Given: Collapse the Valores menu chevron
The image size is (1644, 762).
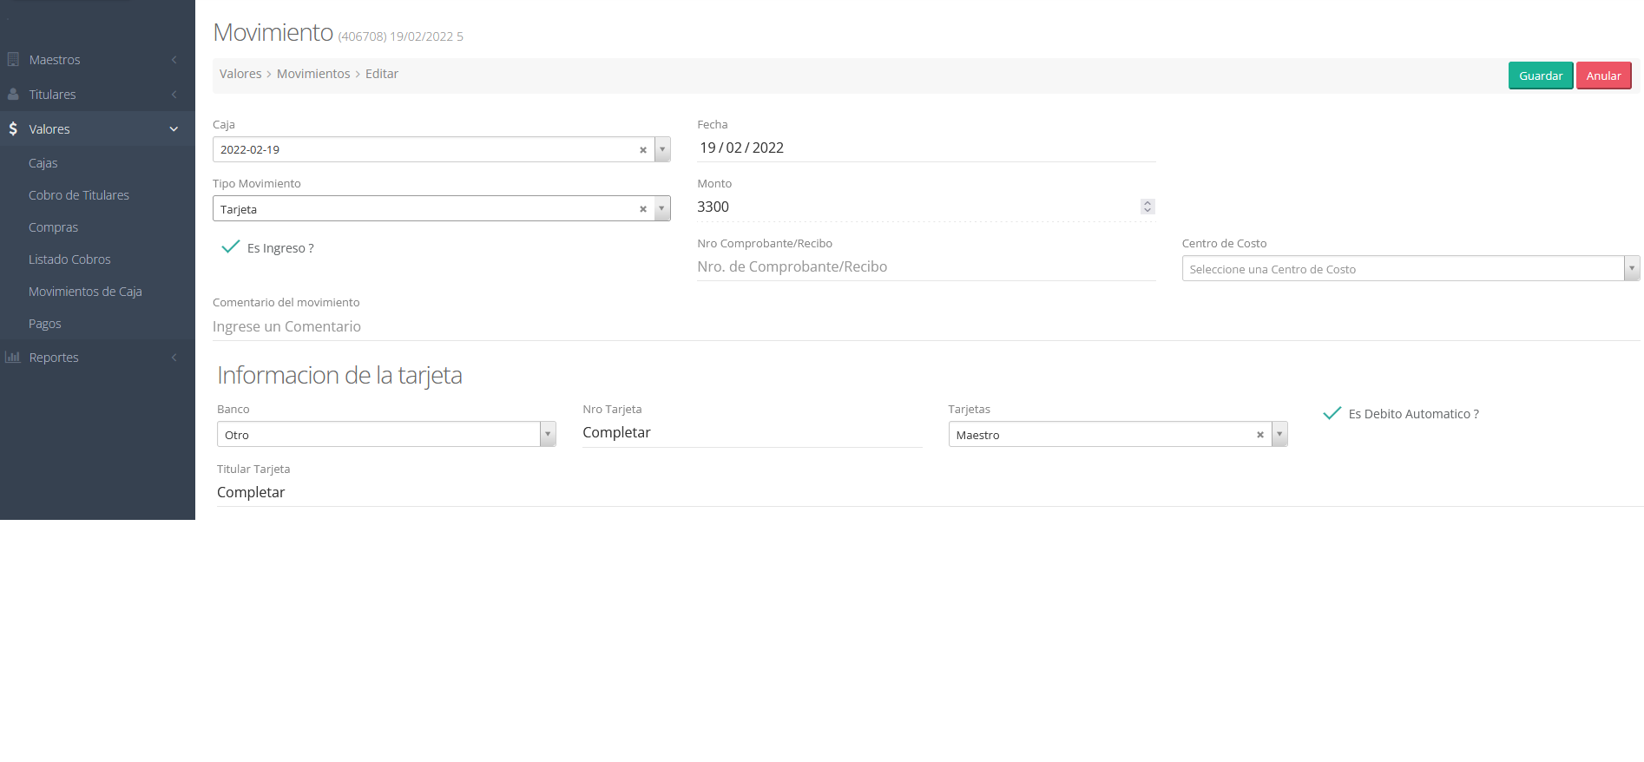Looking at the screenshot, I should click(x=174, y=129).
